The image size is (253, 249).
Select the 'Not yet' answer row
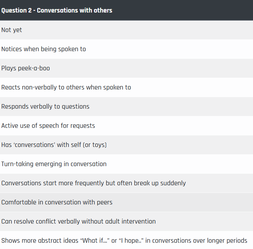[127, 30]
